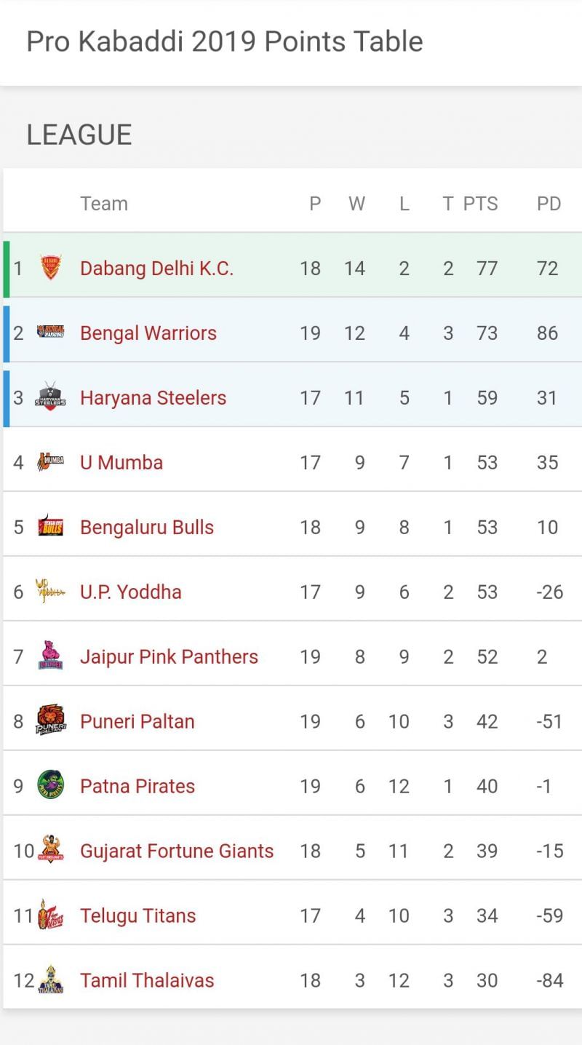Viewport: 582px width, 1045px height.
Task: Open the Gujarat Fortune Giants link
Action: pos(177,851)
